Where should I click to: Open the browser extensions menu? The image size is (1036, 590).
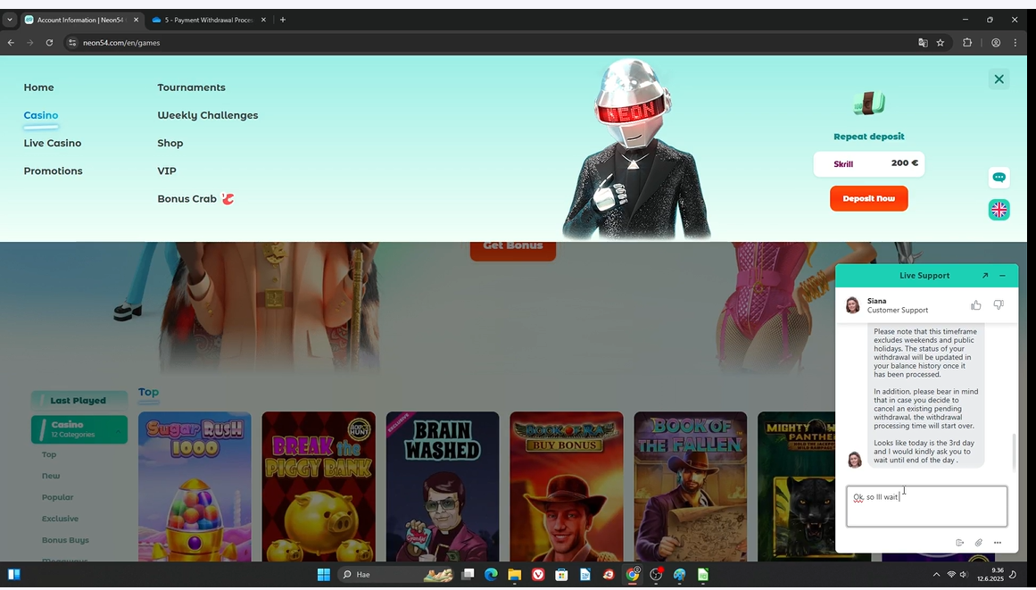point(967,42)
